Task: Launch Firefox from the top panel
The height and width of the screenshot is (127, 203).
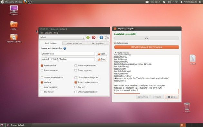Action: 25,2
